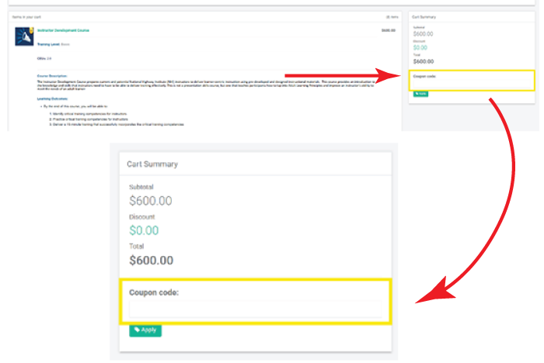
Task: Click the item count label in cart header
Action: [392, 16]
